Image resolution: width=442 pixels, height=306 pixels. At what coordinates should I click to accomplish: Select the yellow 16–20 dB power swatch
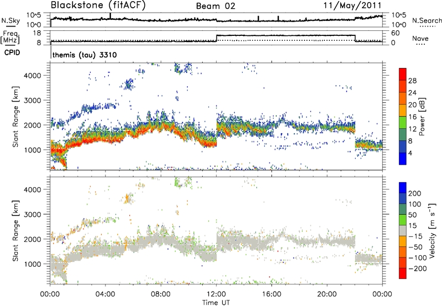(x=403, y=110)
